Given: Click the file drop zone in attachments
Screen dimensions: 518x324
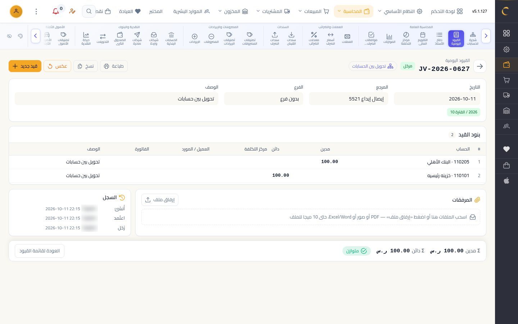Looking at the screenshot, I should [311, 217].
